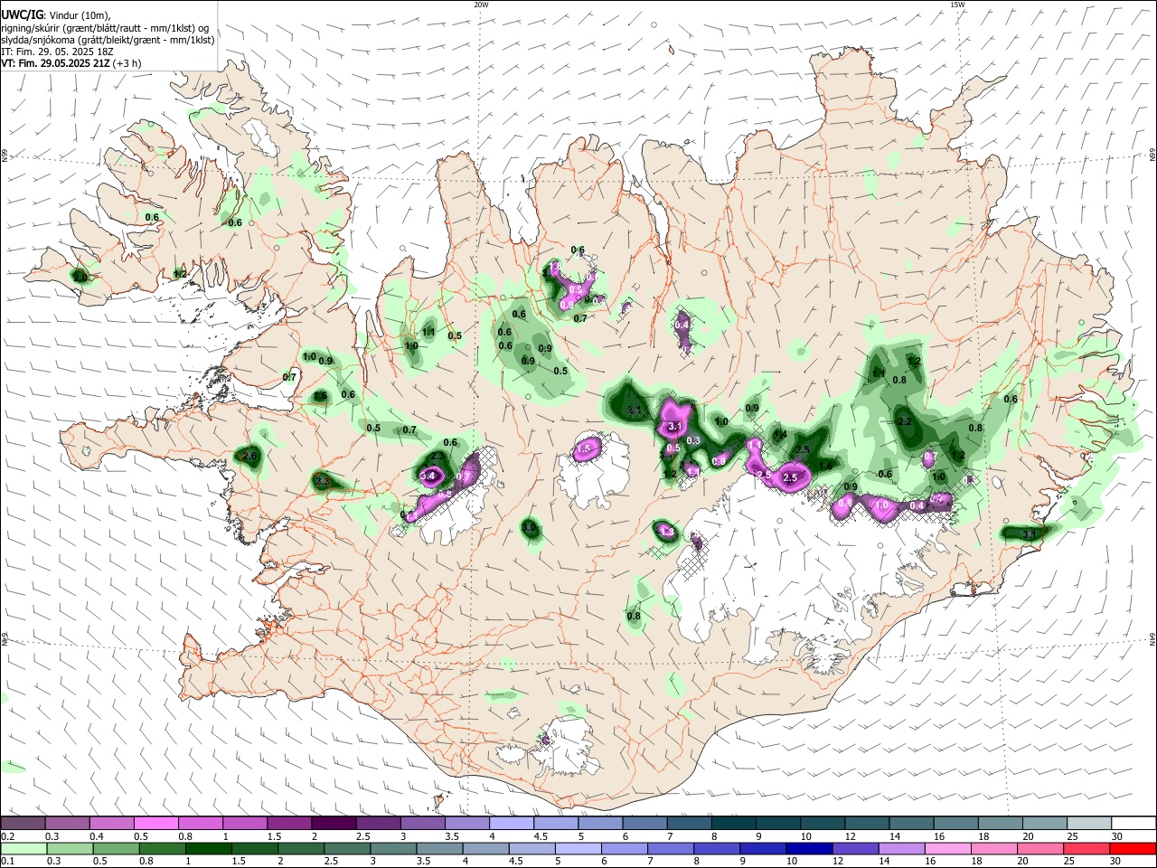Pick the darkest green 1 rain legend swatch
Image resolution: width=1157 pixels, height=868 pixels.
(x=208, y=848)
